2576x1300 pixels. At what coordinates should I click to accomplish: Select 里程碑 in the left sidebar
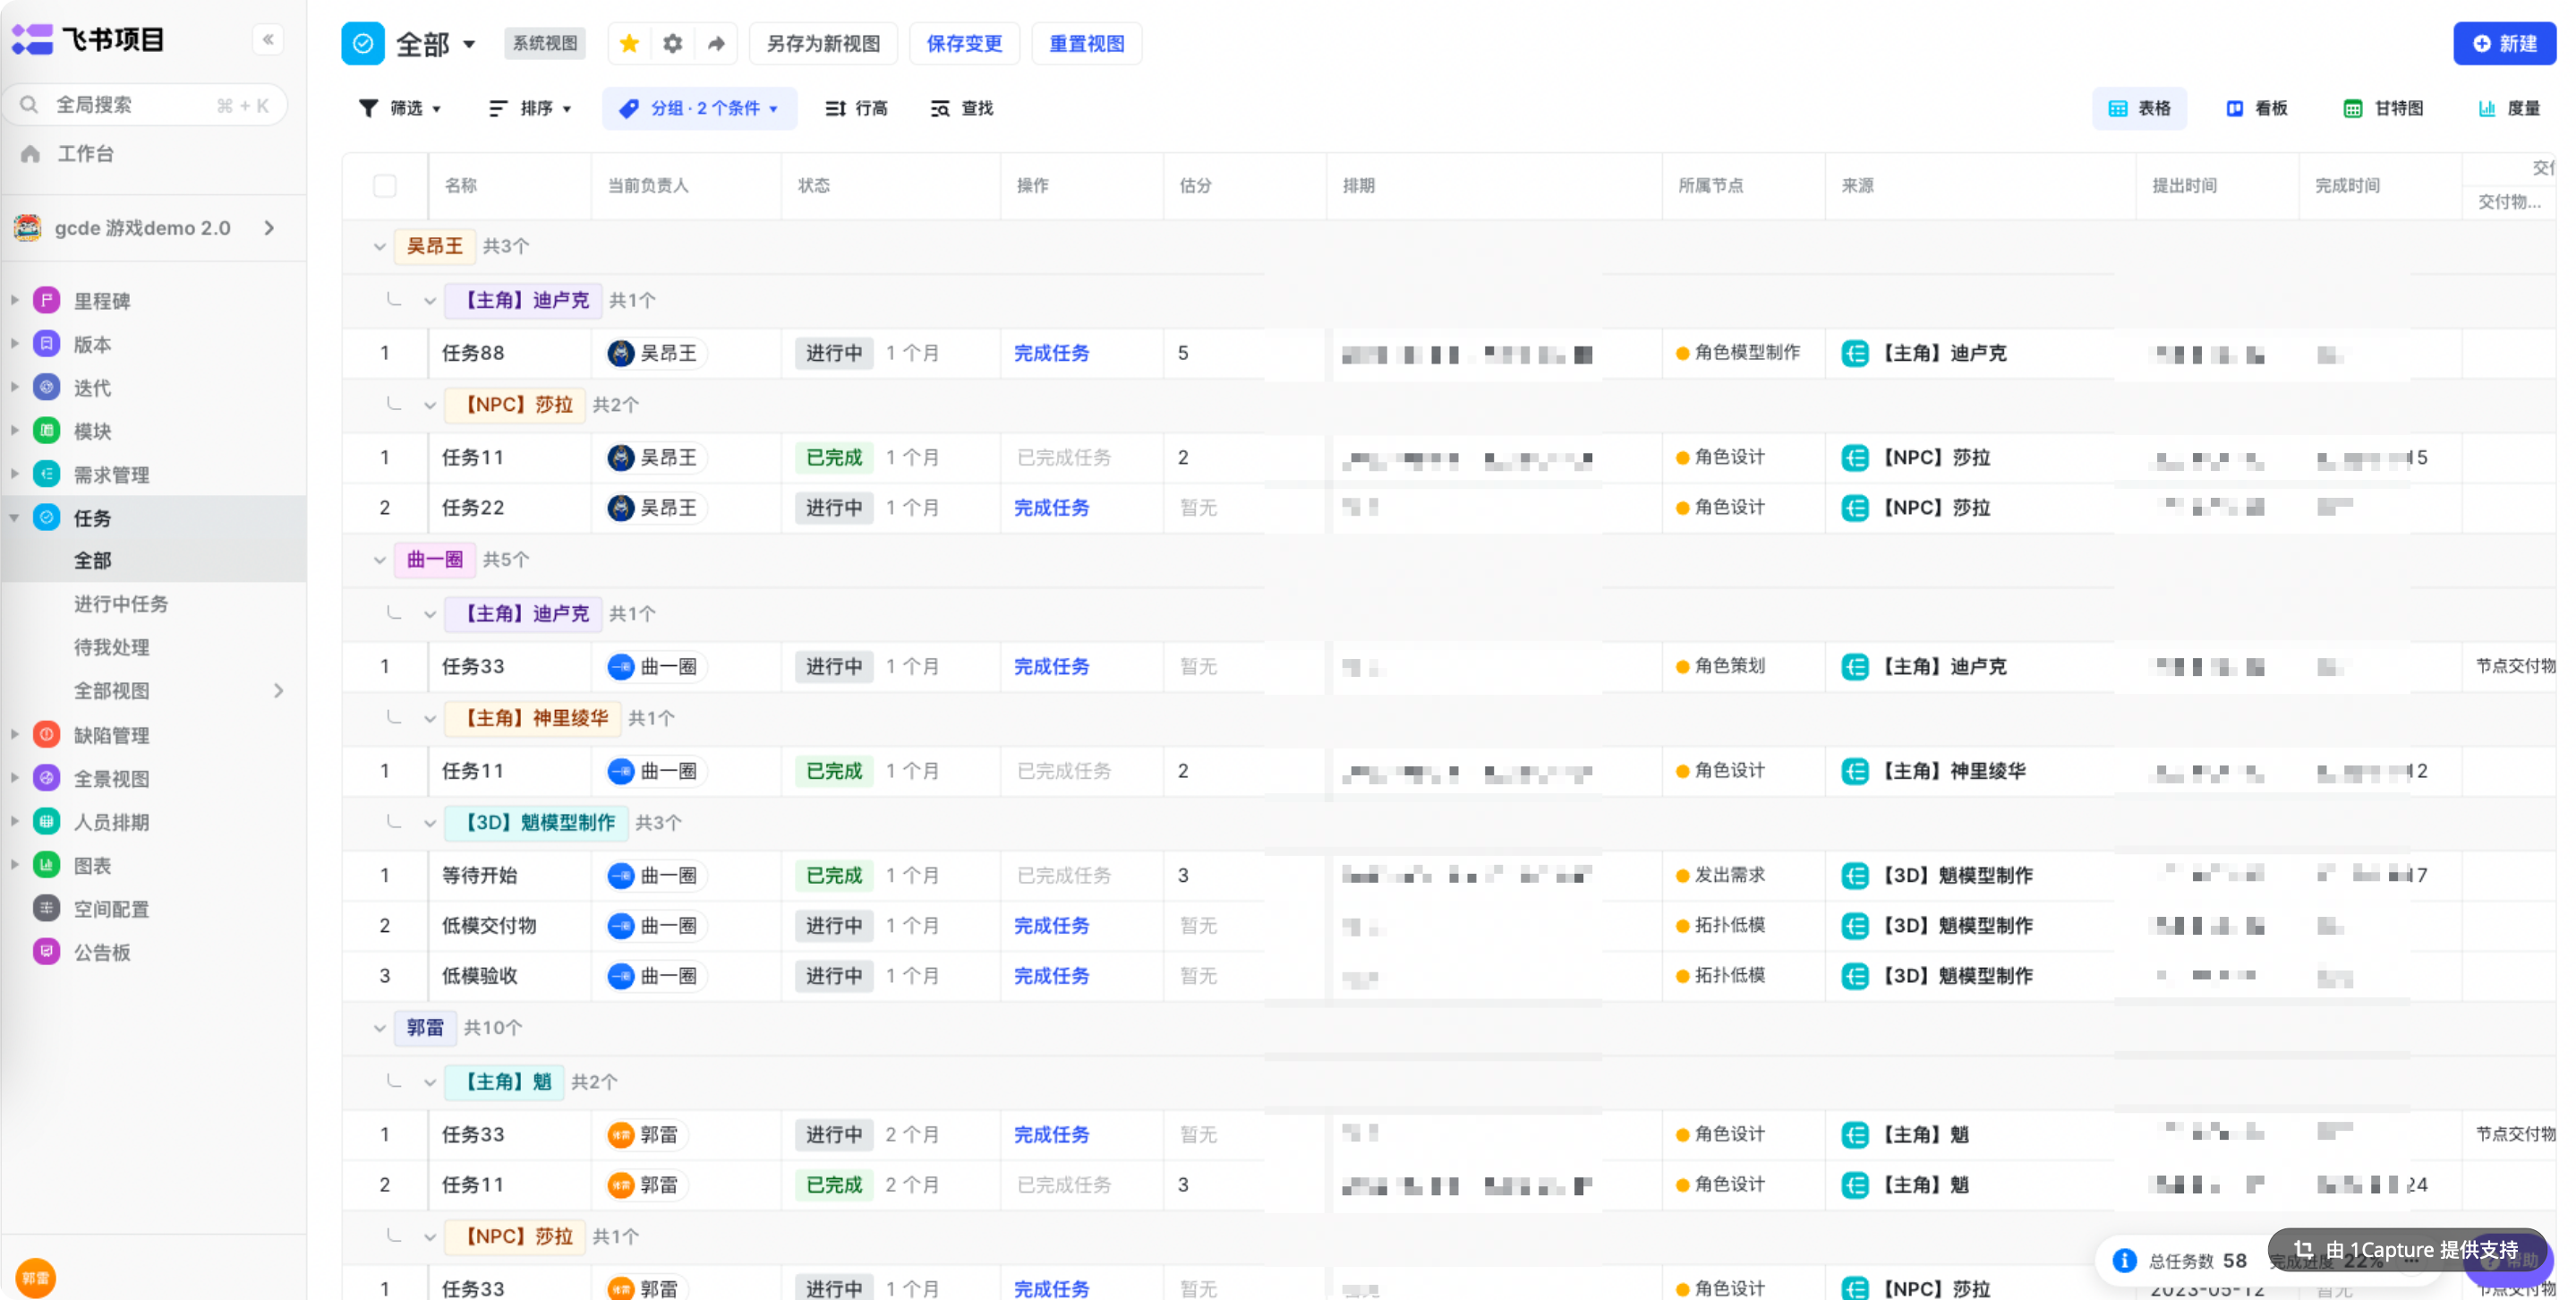click(x=102, y=300)
